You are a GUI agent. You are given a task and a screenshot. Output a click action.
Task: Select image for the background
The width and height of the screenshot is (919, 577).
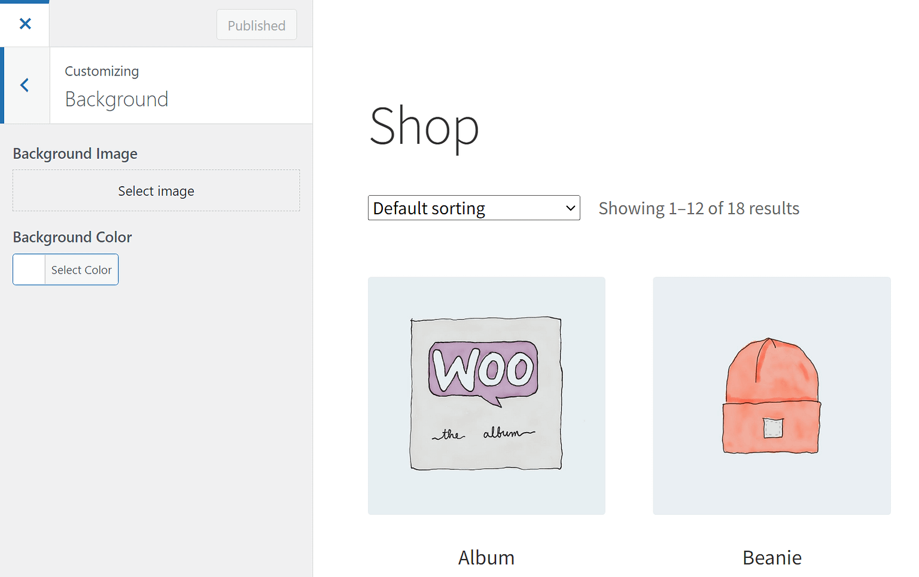(156, 190)
